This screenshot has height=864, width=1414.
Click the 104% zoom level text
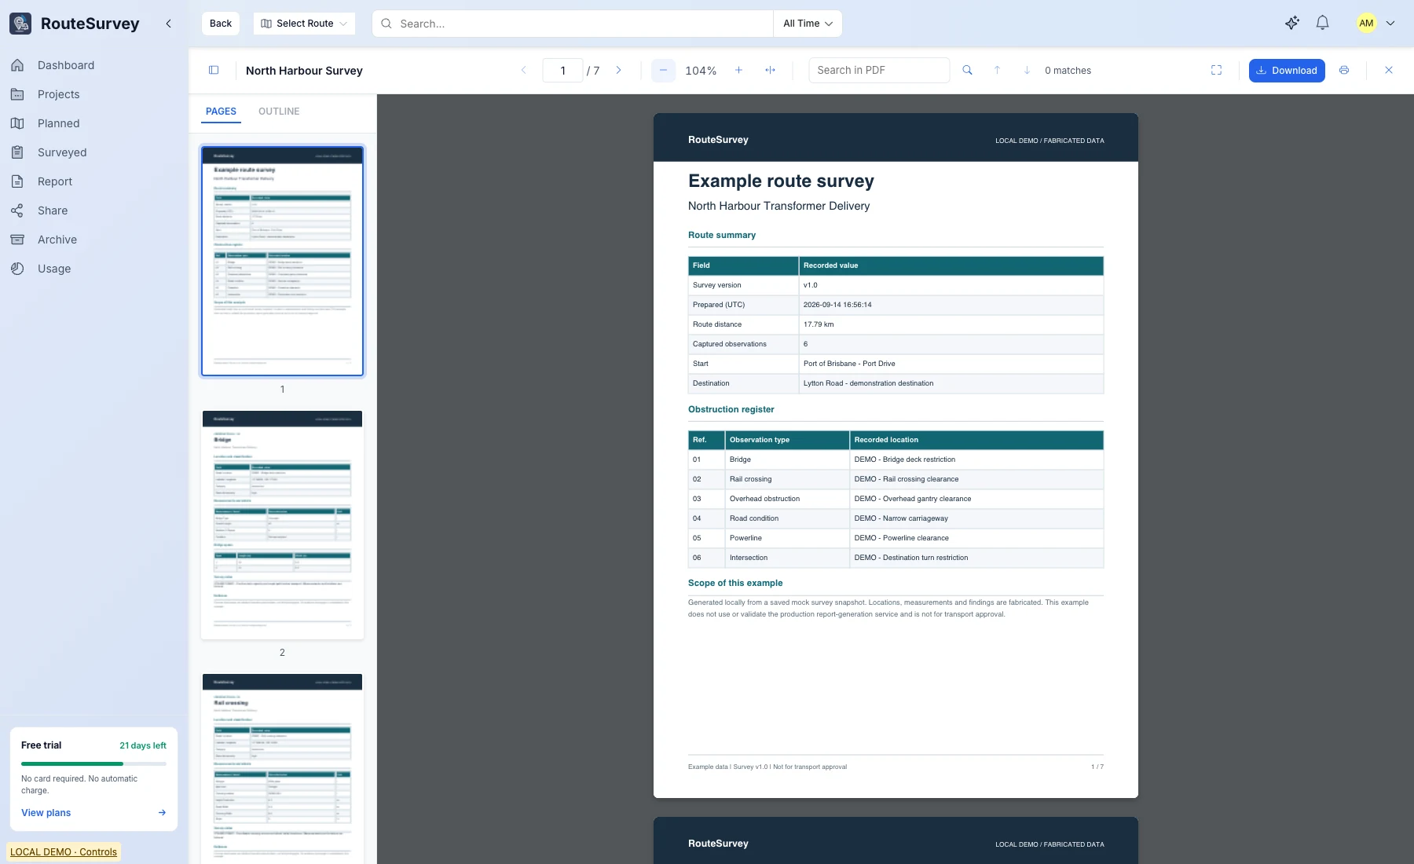tap(701, 71)
